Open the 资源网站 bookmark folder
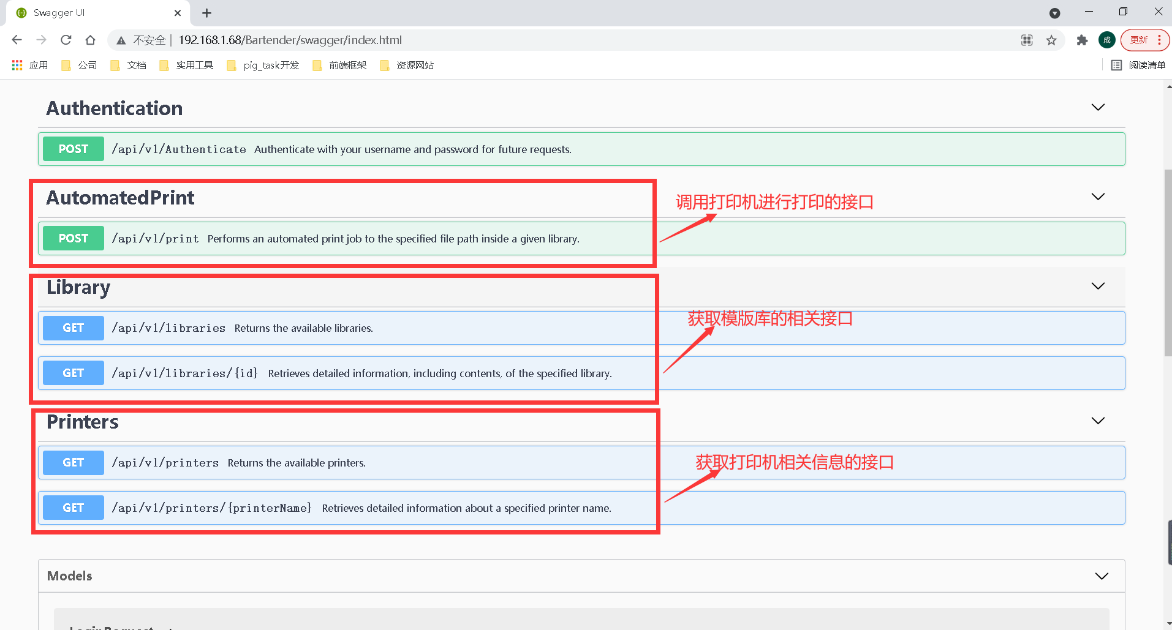The width and height of the screenshot is (1172, 630). pyautogui.click(x=407, y=65)
